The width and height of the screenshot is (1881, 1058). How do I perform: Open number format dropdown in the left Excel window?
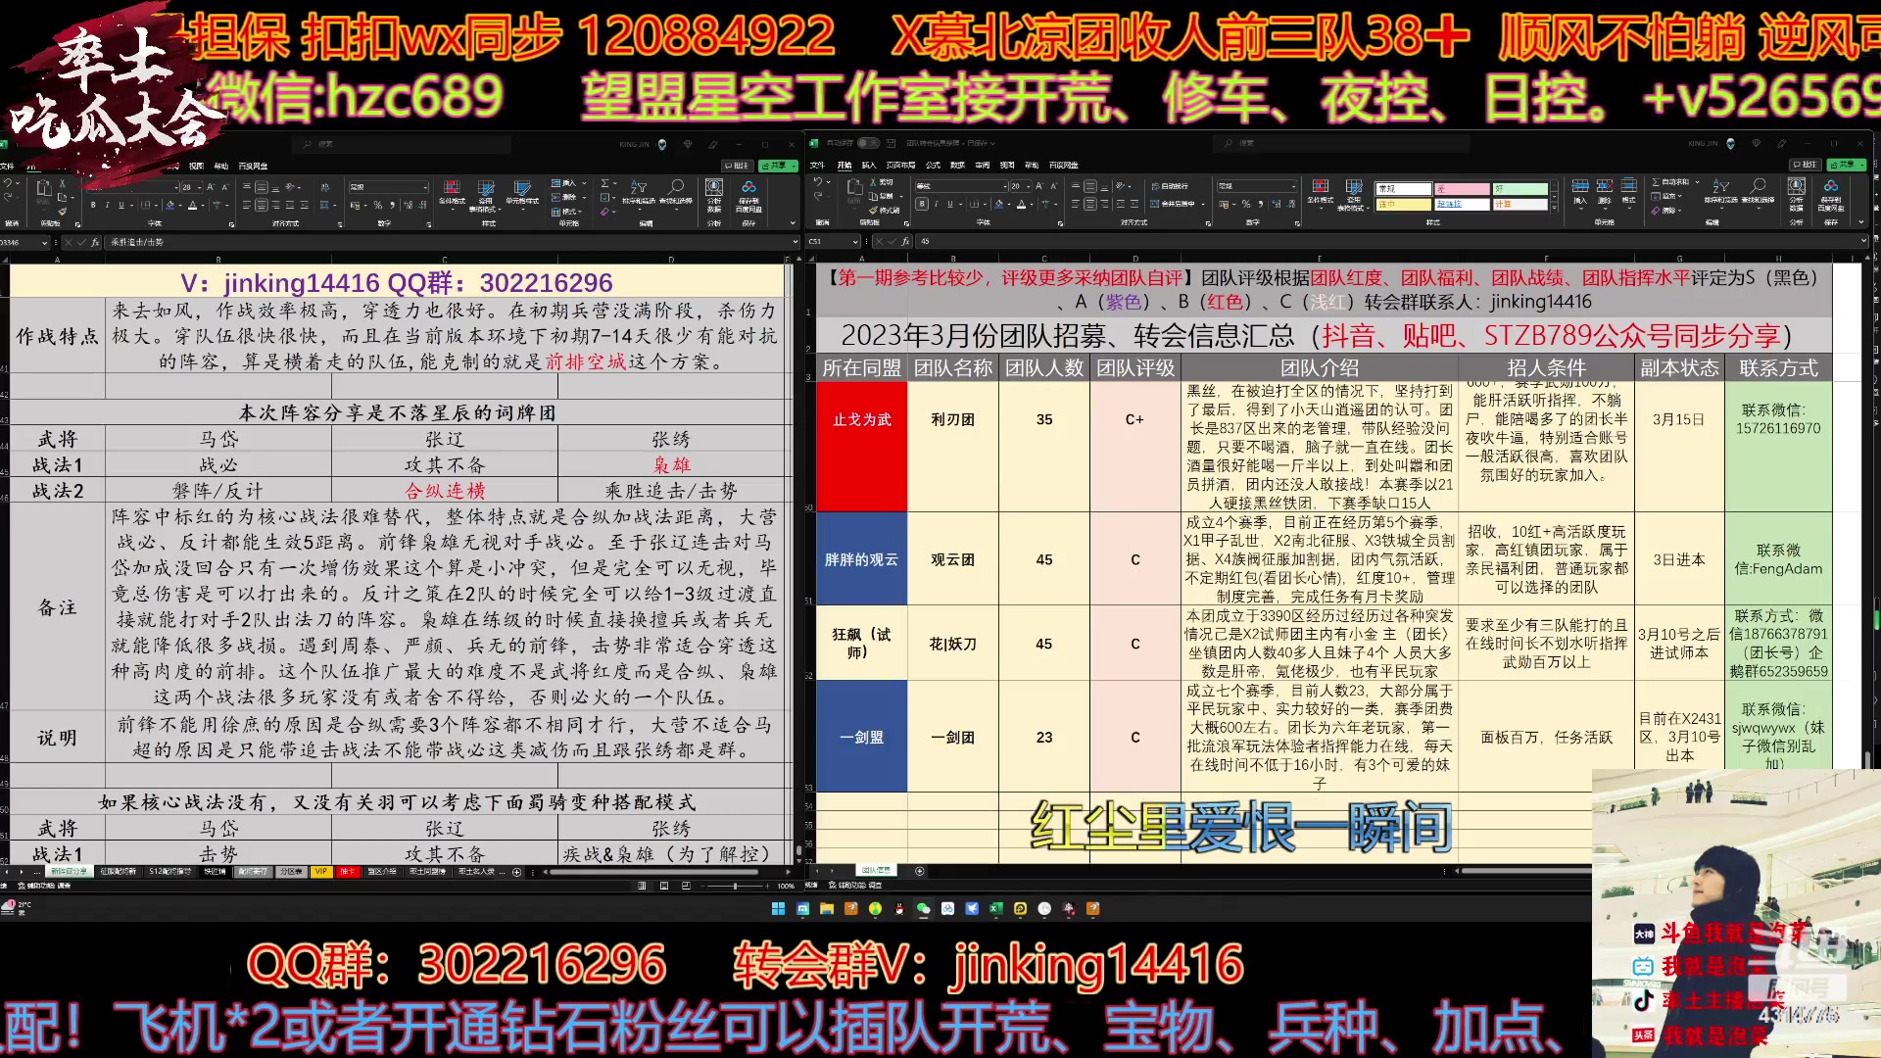point(425,187)
